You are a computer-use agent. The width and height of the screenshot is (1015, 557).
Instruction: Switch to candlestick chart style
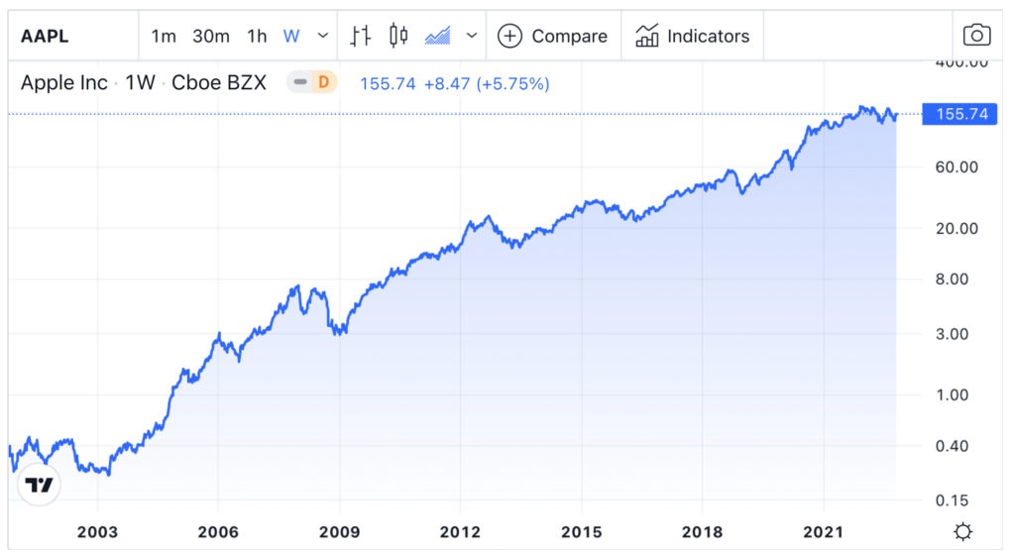pos(398,37)
